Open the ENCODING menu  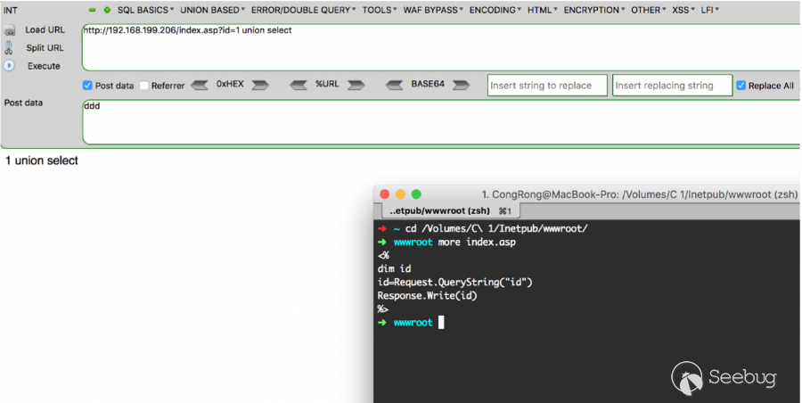point(494,10)
